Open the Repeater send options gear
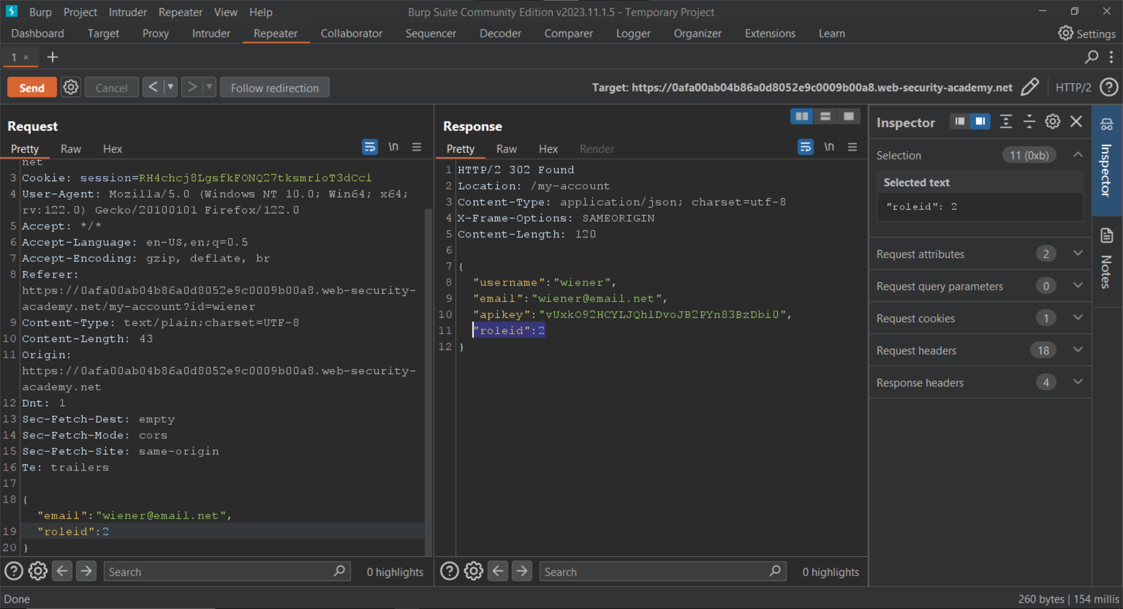 click(x=71, y=88)
